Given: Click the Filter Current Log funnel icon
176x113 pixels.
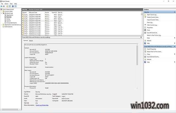Looking at the screenshot, I should [145, 25].
